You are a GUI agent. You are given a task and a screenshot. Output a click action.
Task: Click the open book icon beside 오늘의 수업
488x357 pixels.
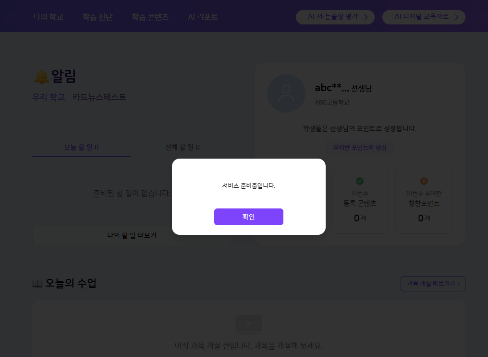pos(37,284)
